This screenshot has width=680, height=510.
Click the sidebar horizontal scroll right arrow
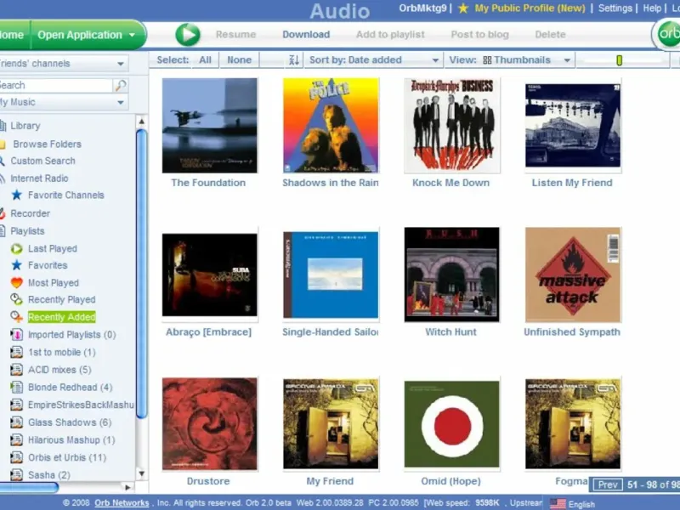127,487
